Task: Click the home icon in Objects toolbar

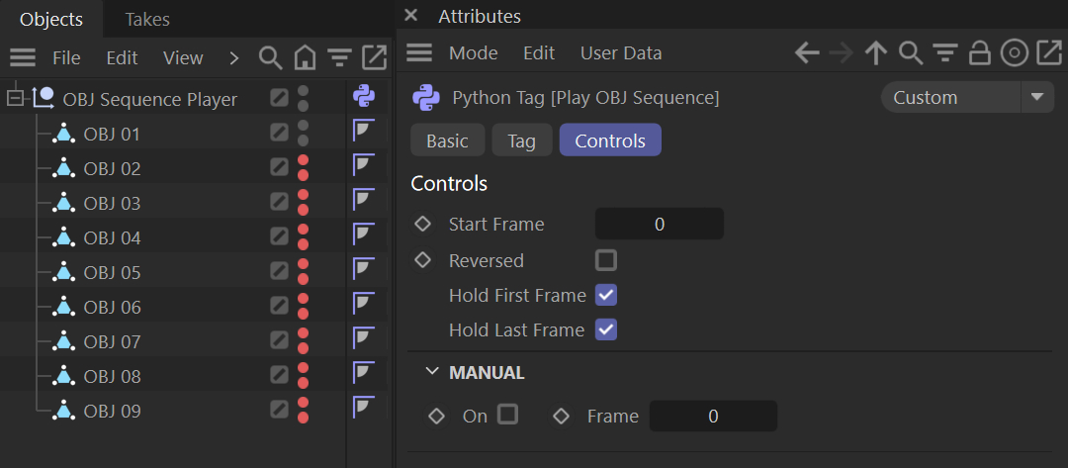Action: tap(305, 58)
